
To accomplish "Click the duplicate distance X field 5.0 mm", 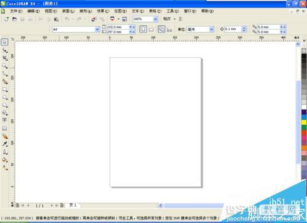I will click(x=268, y=27).
